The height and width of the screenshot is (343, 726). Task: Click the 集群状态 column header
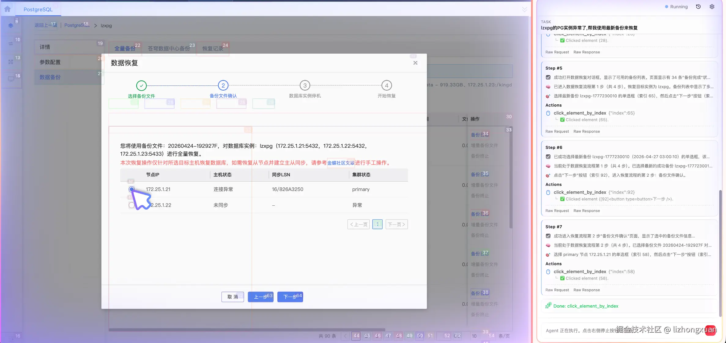(361, 175)
